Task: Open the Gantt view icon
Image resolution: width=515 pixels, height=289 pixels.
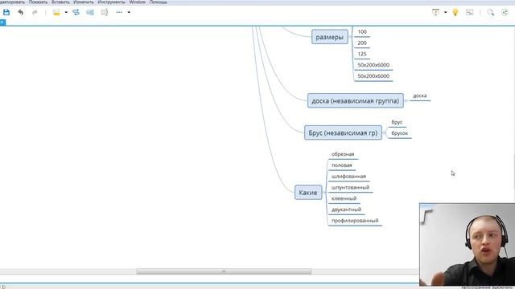Action: coord(470,13)
